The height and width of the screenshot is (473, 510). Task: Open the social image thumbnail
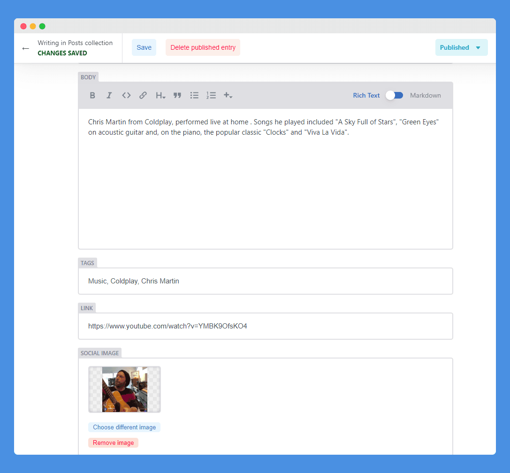[124, 389]
